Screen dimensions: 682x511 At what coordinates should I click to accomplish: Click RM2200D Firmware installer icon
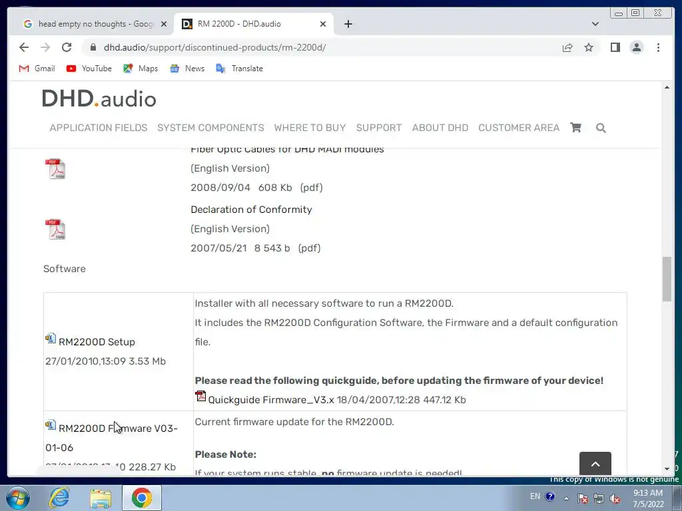tap(51, 425)
